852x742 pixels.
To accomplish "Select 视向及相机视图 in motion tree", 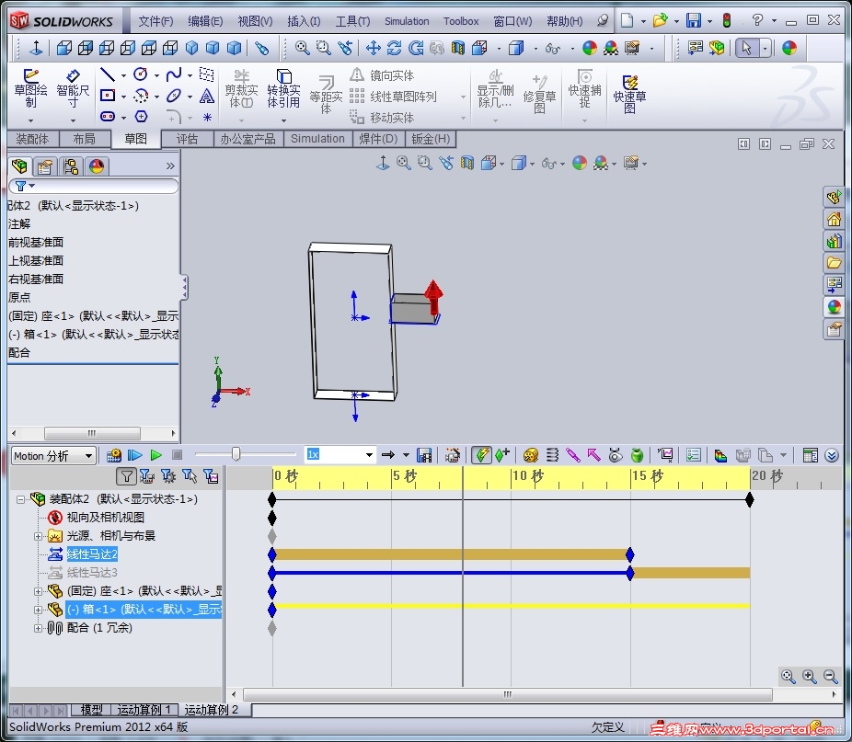I will click(106, 517).
